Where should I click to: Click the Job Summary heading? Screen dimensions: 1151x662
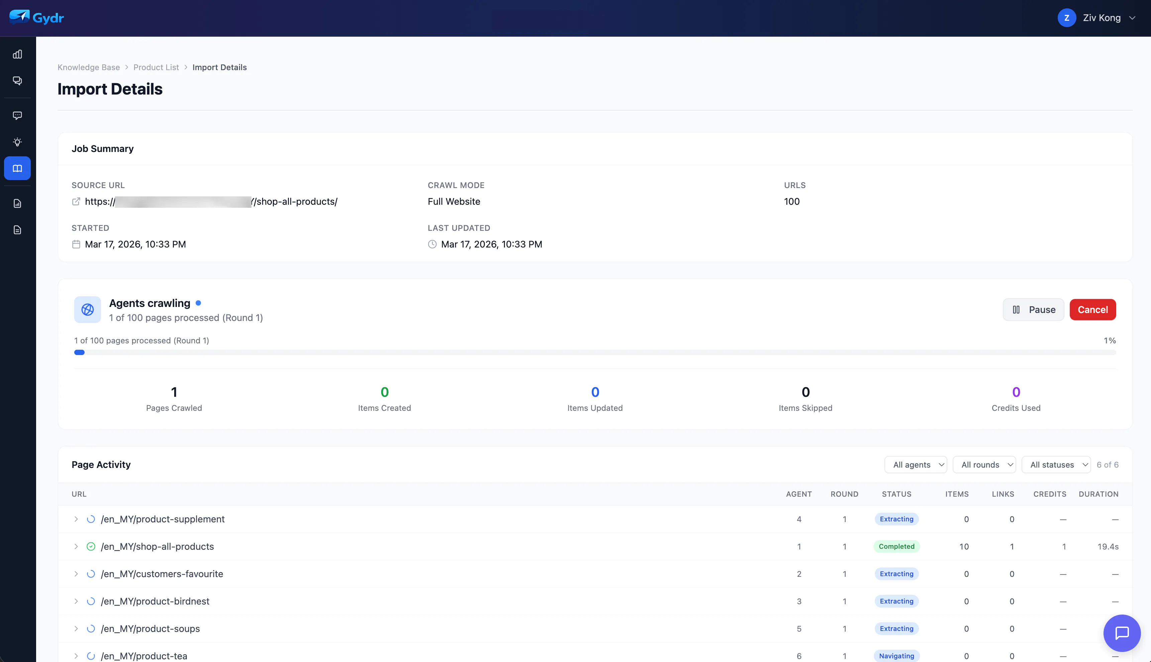click(x=102, y=149)
